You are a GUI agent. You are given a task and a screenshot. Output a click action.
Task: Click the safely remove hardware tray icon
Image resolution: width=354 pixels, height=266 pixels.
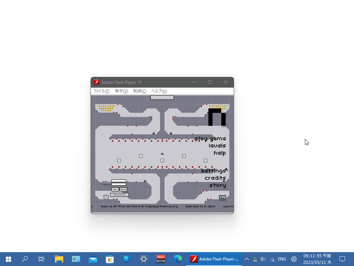pos(255,259)
